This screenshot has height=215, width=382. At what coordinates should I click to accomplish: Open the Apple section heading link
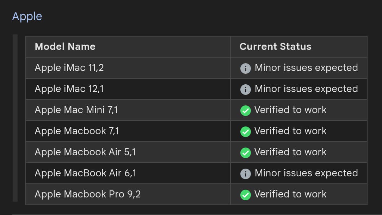[27, 16]
